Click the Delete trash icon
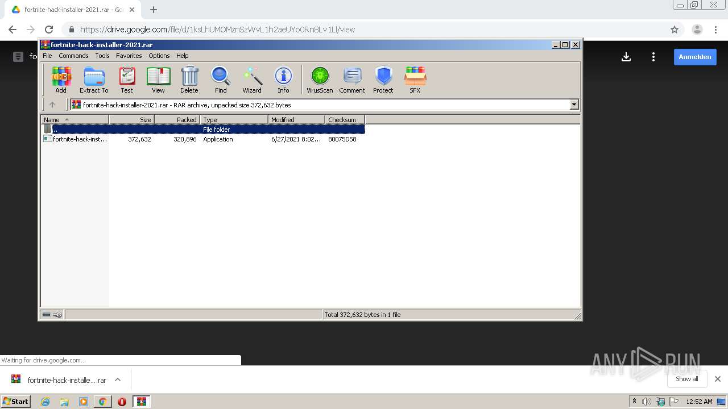The width and height of the screenshot is (728, 409). [x=189, y=80]
